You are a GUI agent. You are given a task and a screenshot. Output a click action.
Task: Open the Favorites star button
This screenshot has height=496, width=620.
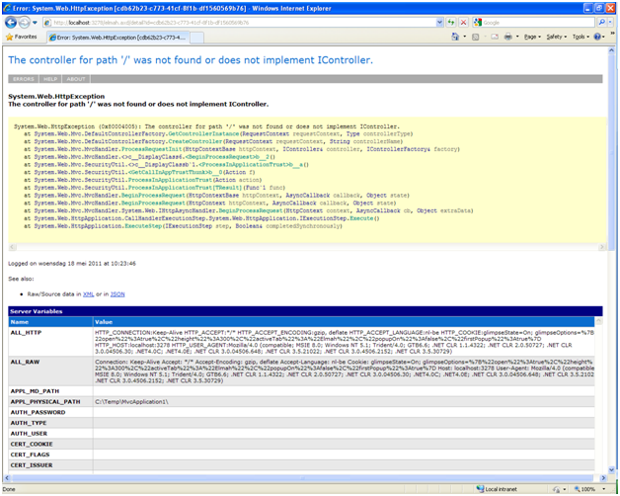coord(22,37)
